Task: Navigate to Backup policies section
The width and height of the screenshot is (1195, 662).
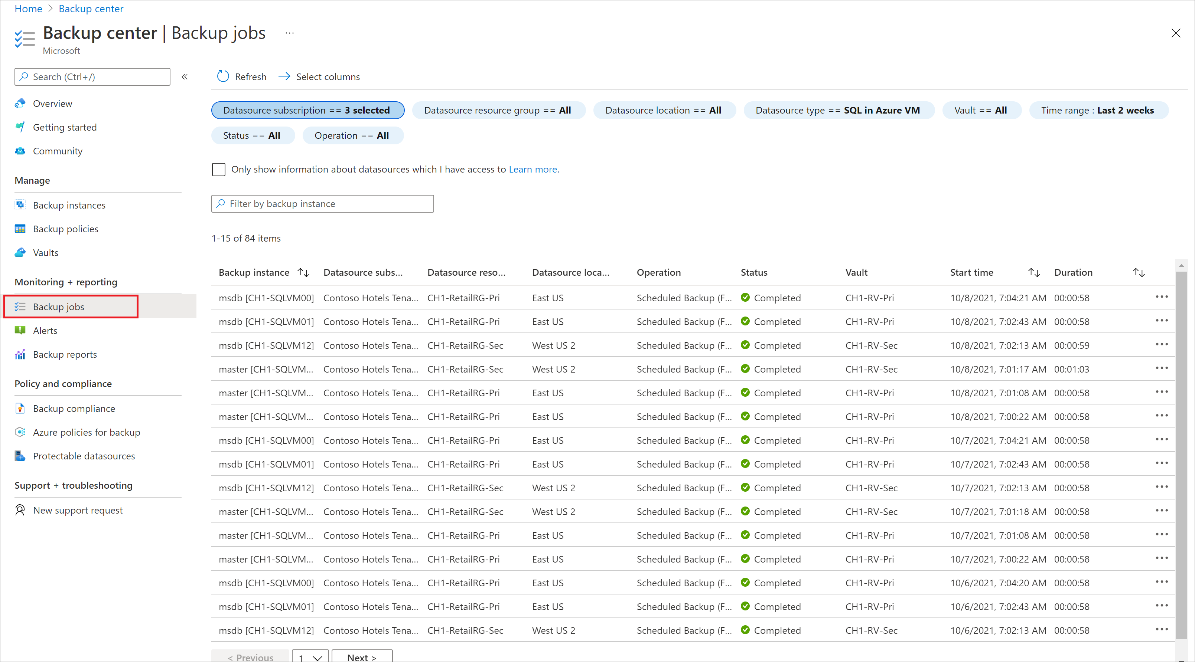Action: point(65,229)
